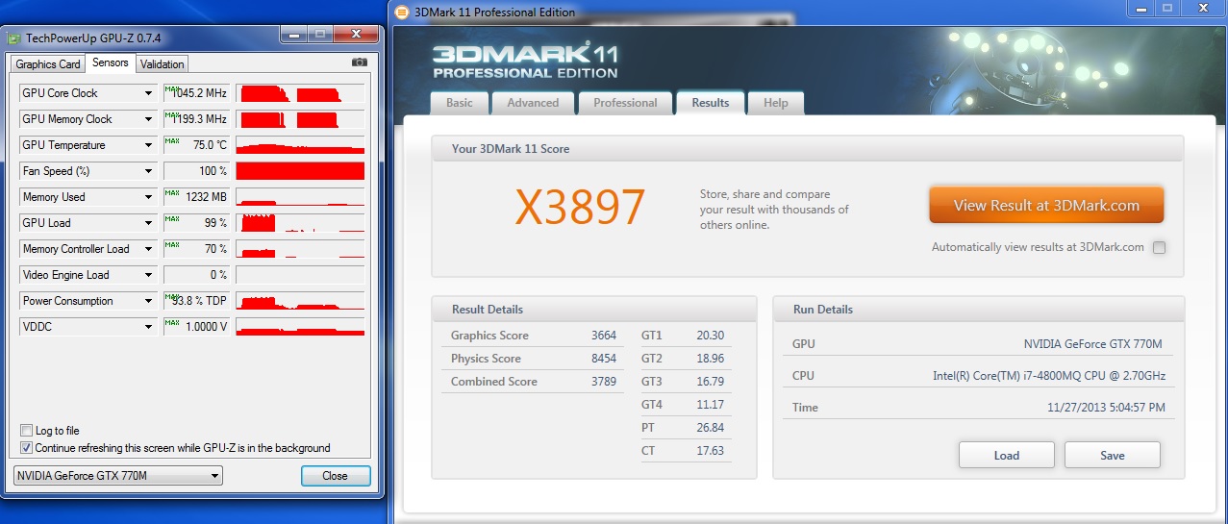Click View Result at 3DMark.com button
This screenshot has height=524, width=1228.
(x=1046, y=205)
